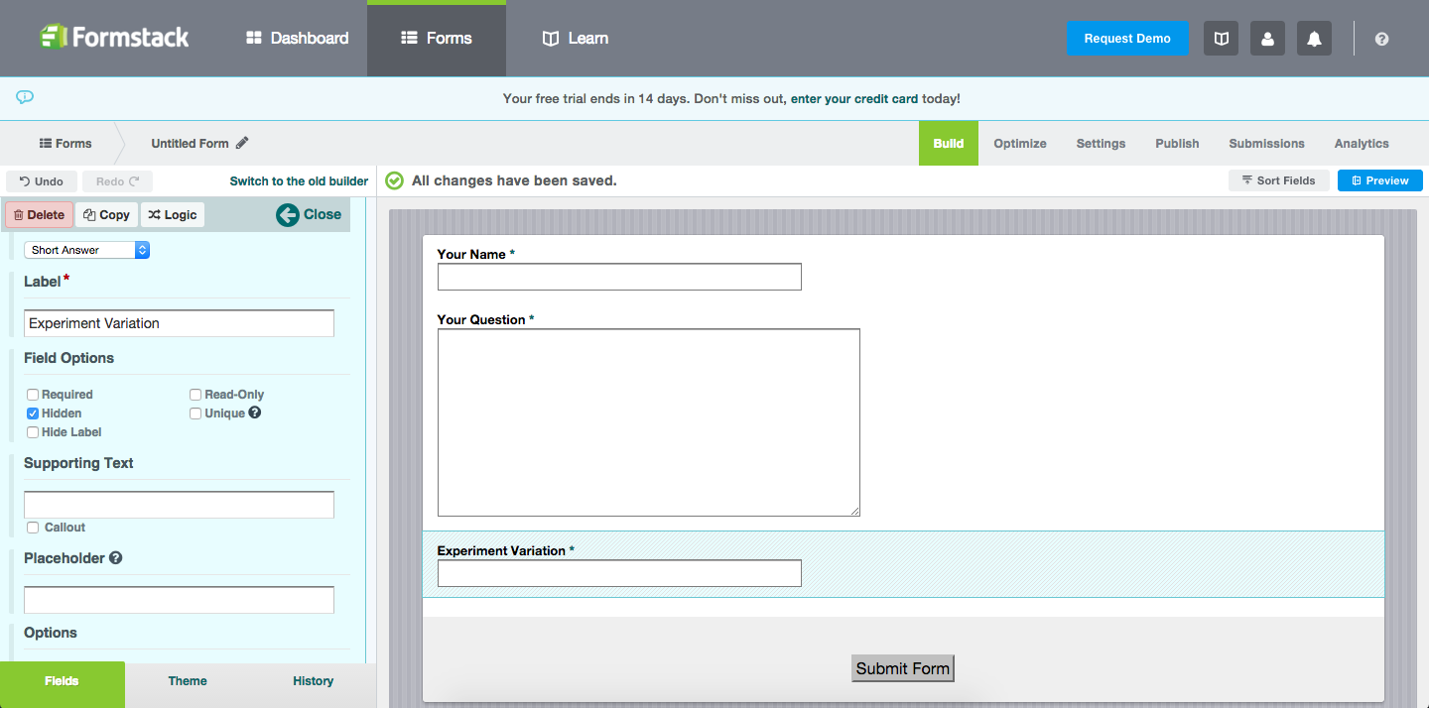
Task: Click the pencil icon beside Untitled Form
Action: (242, 143)
